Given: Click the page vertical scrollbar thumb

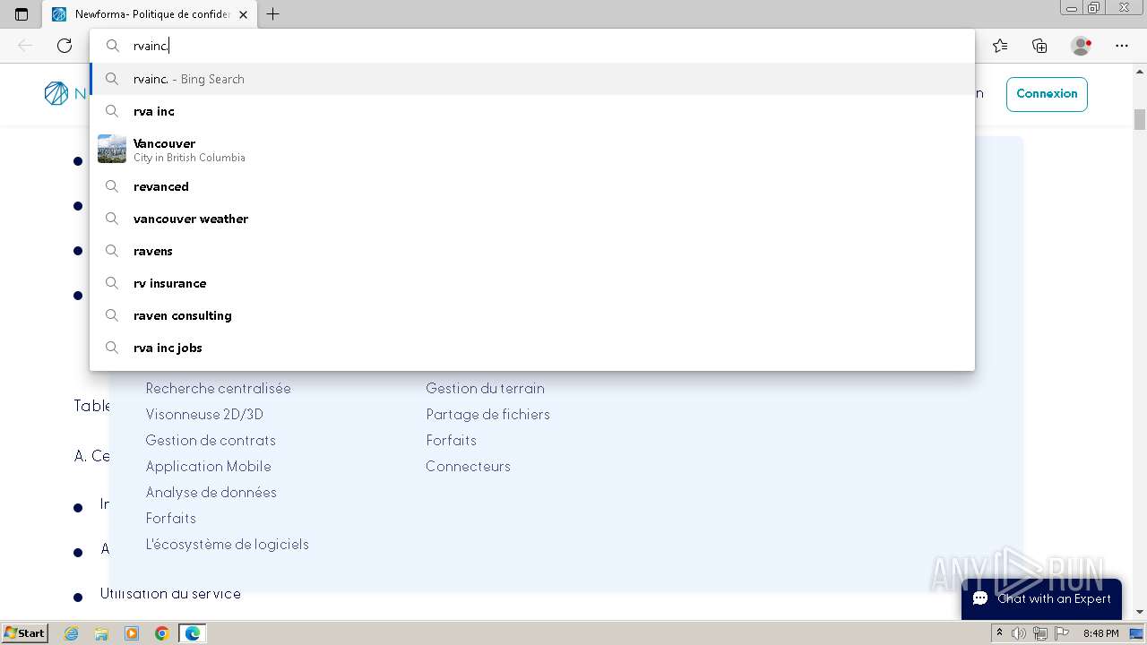Looking at the screenshot, I should point(1140,119).
